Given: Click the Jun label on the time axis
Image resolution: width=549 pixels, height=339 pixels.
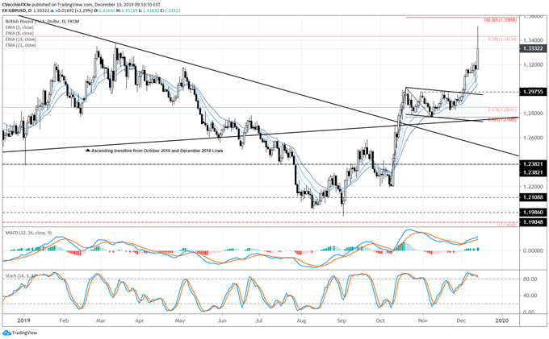Looking at the screenshot, I should point(221,320).
